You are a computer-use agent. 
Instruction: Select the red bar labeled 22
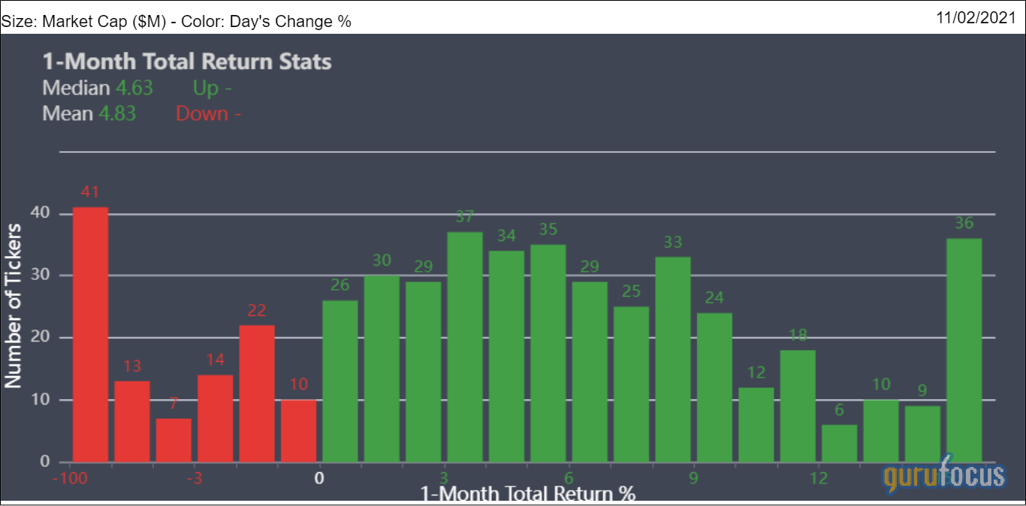(x=257, y=393)
